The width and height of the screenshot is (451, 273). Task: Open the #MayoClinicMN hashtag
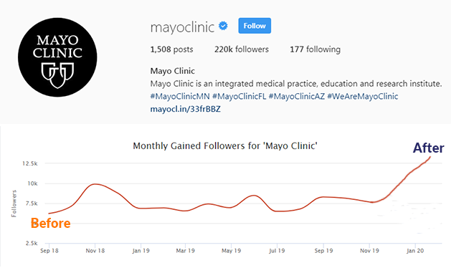(180, 96)
